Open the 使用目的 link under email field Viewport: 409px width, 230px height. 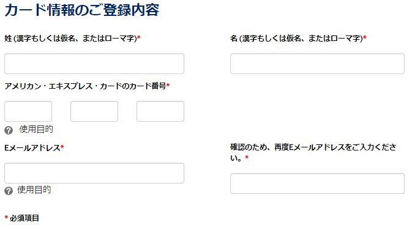coord(34,190)
